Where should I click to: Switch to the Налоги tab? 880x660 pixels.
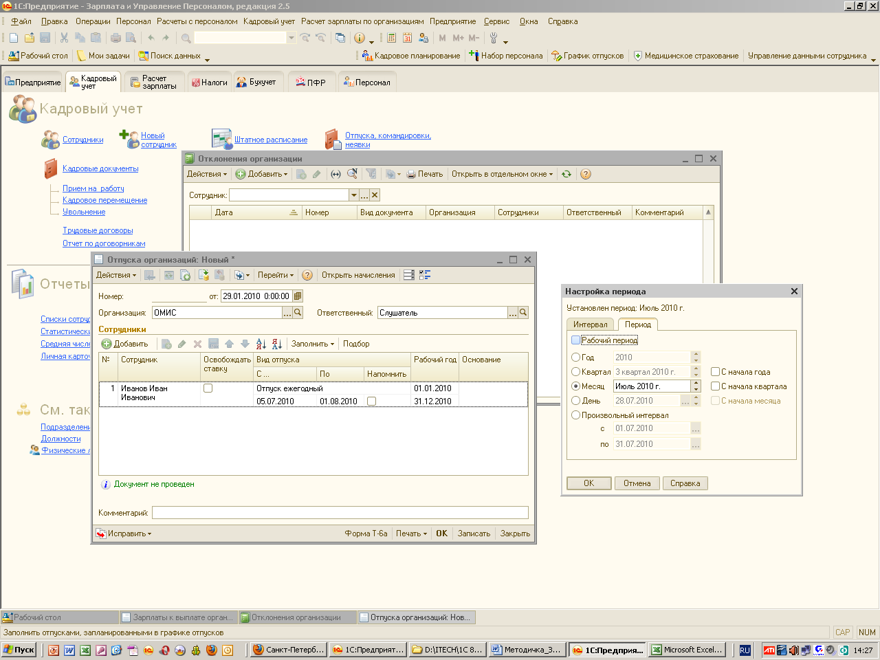(x=210, y=82)
